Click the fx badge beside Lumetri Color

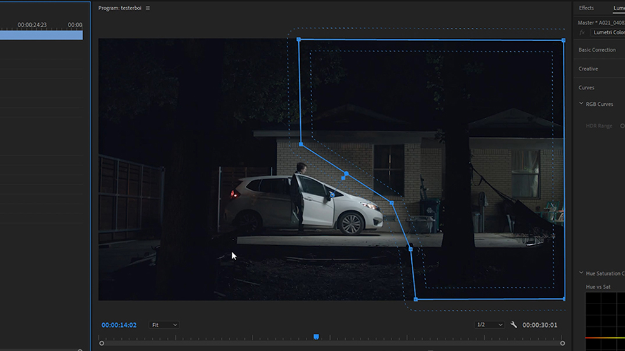(582, 32)
